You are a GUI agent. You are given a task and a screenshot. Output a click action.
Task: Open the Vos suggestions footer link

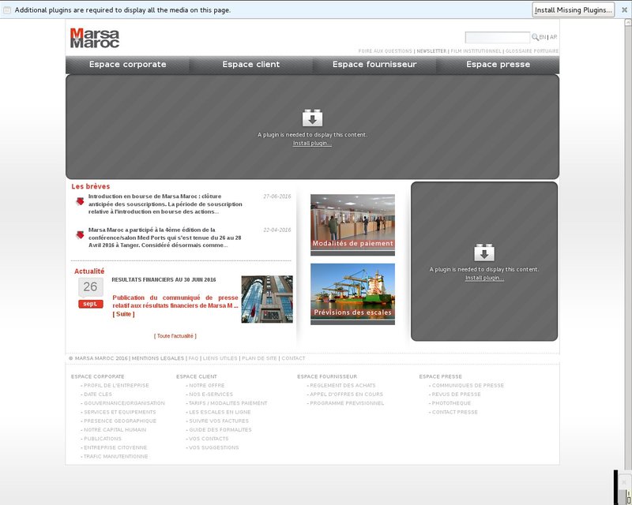(x=214, y=447)
